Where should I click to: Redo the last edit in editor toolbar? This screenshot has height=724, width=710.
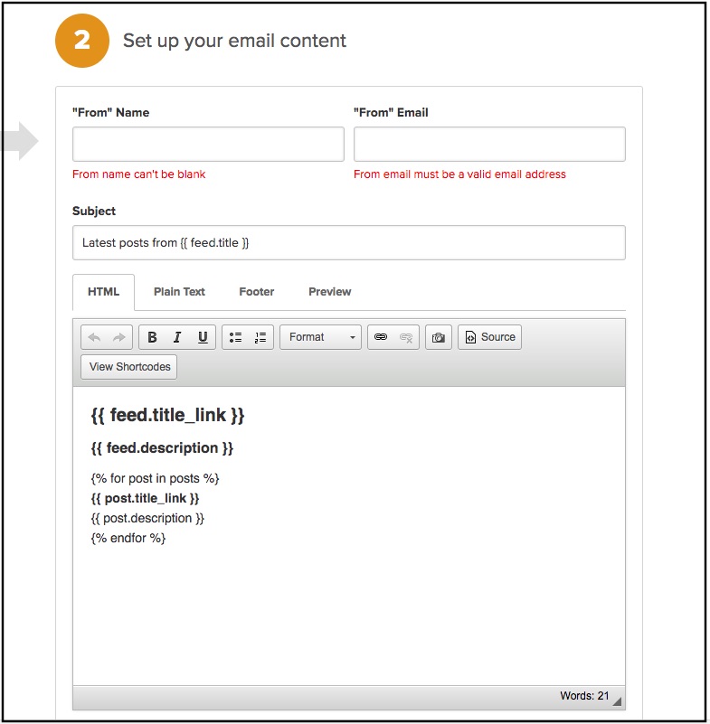[x=119, y=338]
